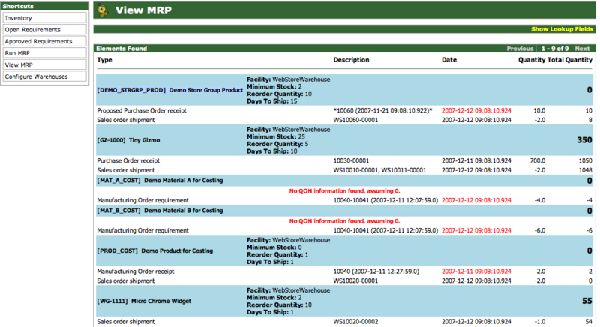
Task: Click total quantity 350 for Tiny Gizmo
Action: pos(584,140)
